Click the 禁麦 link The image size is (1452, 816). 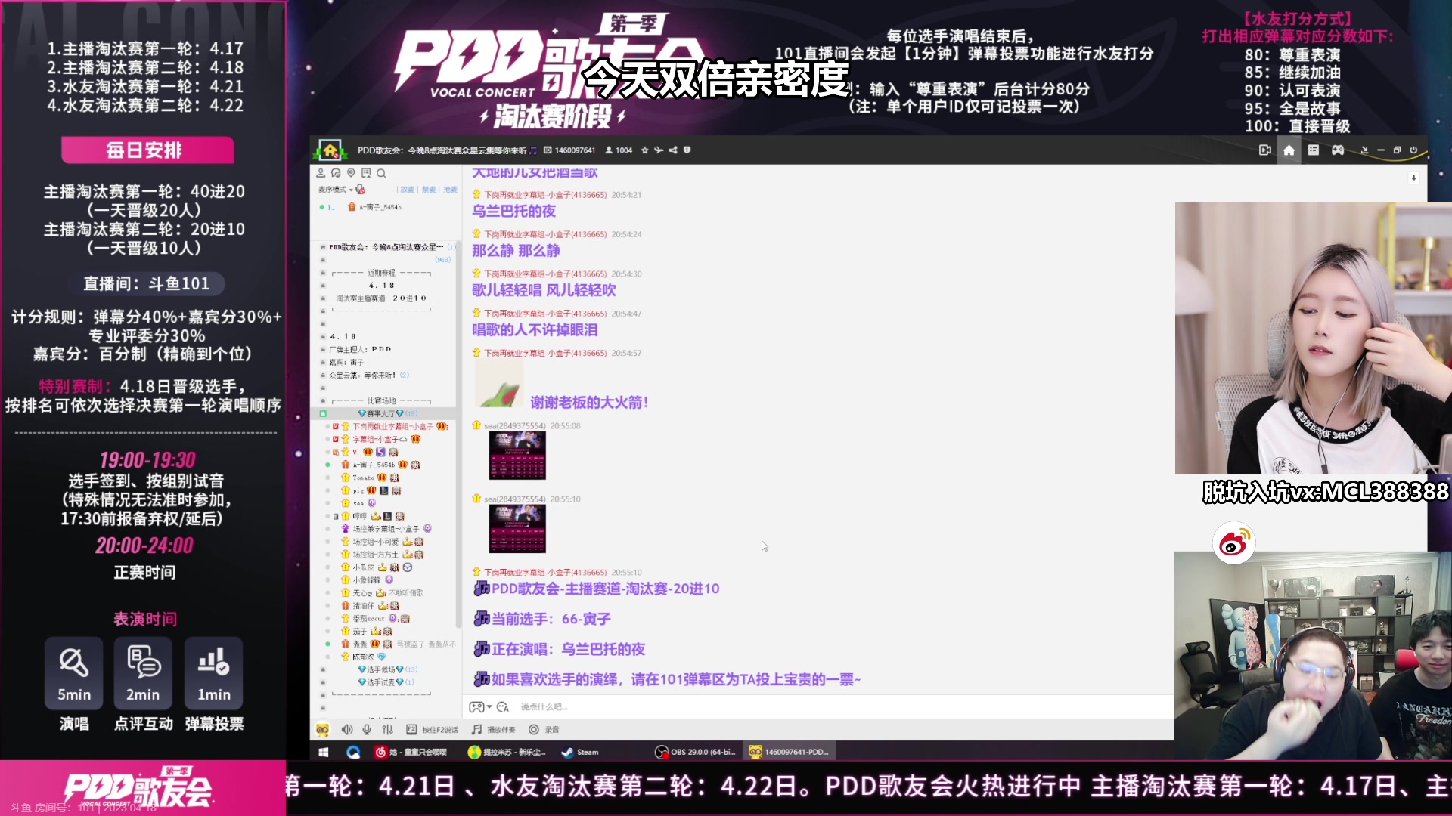coord(429,190)
